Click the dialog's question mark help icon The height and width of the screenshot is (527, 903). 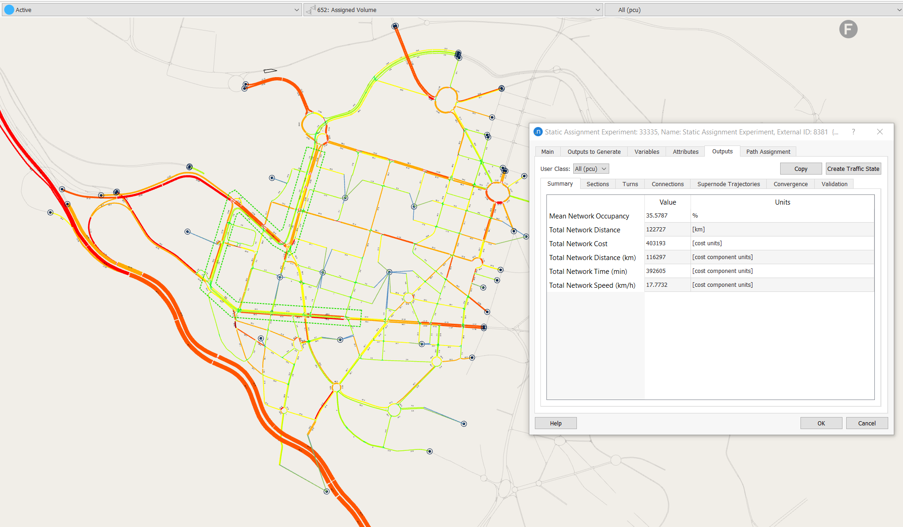click(x=853, y=132)
